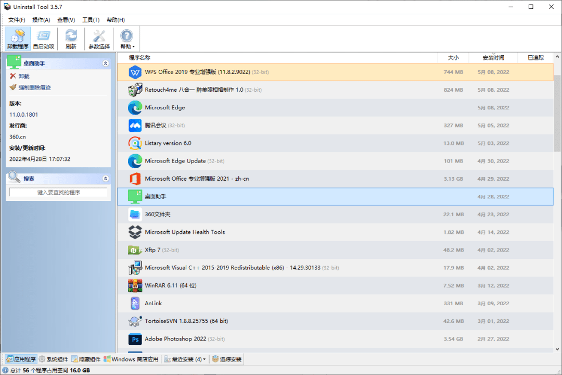The height and width of the screenshot is (375, 562).
Task: Click the 4月 28, 2022 install date
Action: pyautogui.click(x=493, y=197)
